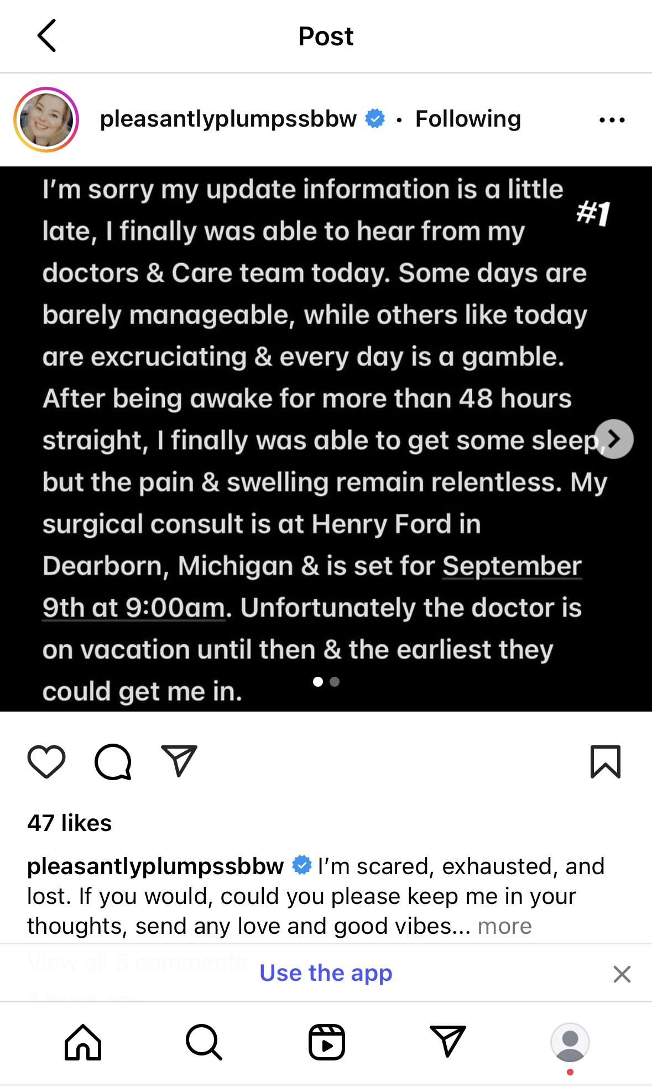Viewport: 652px width, 1087px height.
Task: Toggle the Following status button
Action: (468, 119)
